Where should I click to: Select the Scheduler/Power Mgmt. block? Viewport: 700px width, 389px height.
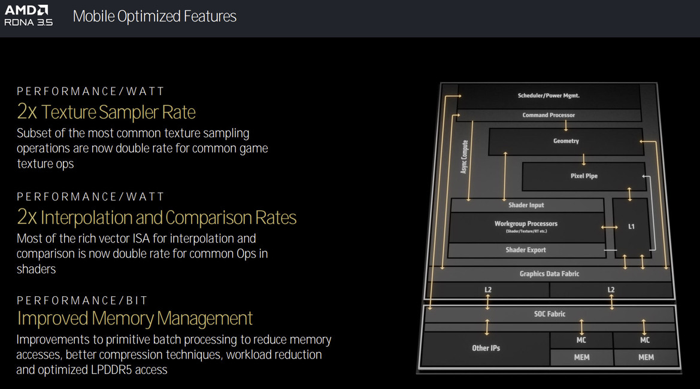click(549, 96)
